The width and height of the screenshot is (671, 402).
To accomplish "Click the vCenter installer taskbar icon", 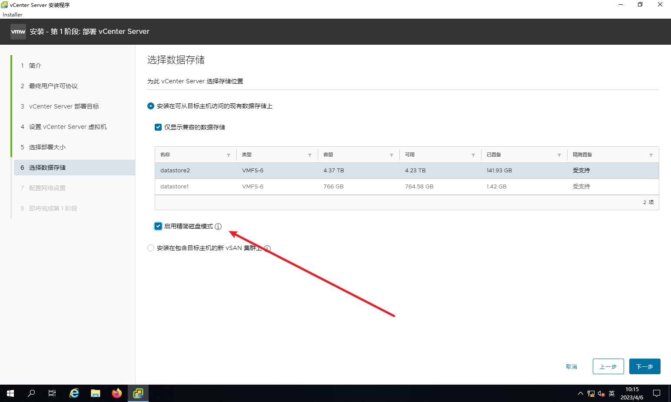I will point(138,393).
